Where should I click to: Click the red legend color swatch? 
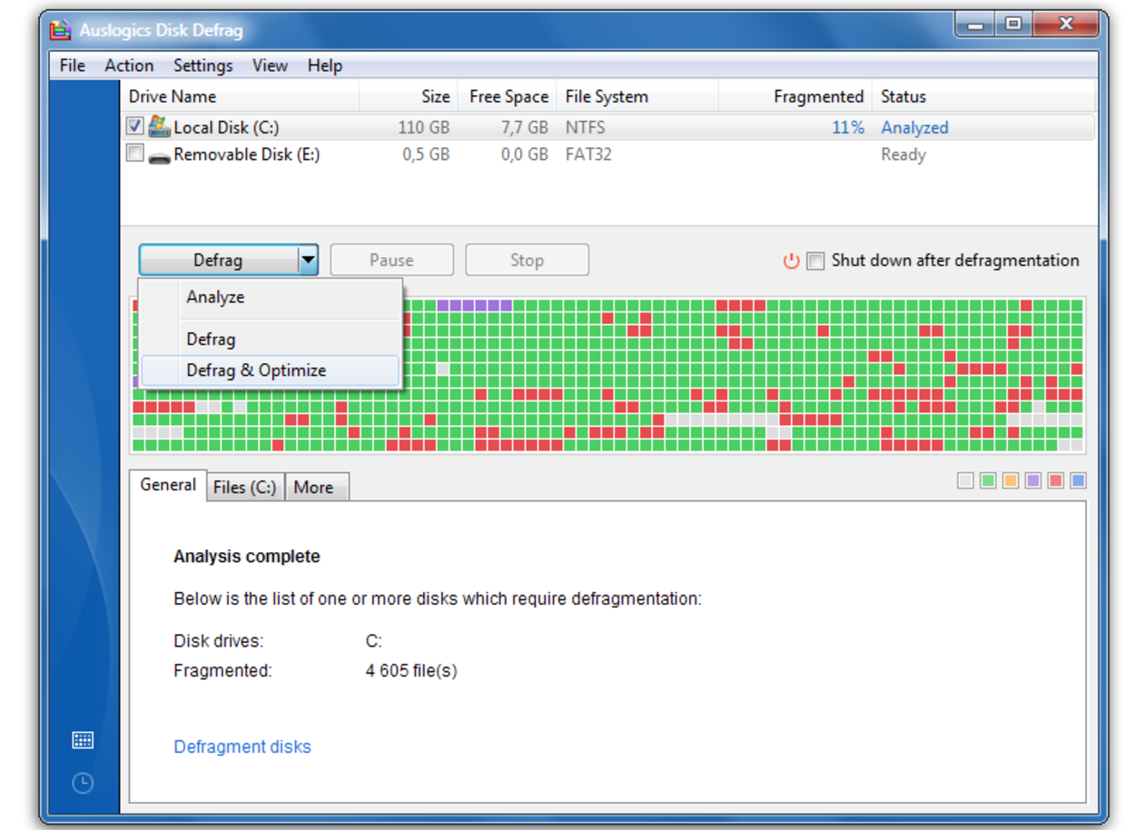(x=1055, y=480)
